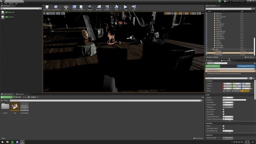Open the Play options dropdown arrow

(x=129, y=8)
